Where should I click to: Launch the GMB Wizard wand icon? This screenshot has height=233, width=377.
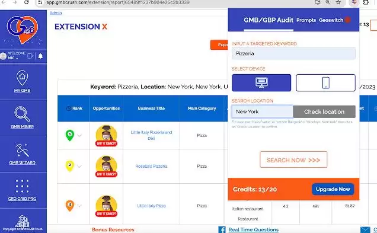pos(22,150)
